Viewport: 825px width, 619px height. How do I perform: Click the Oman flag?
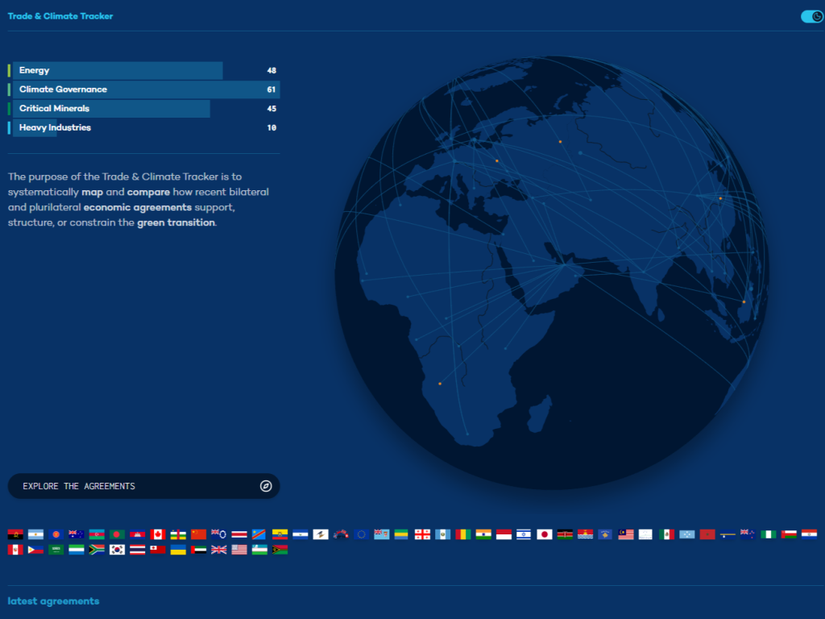pos(789,534)
